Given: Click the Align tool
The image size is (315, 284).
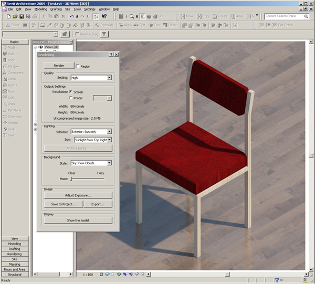Looking at the screenshot, I should (124, 25).
